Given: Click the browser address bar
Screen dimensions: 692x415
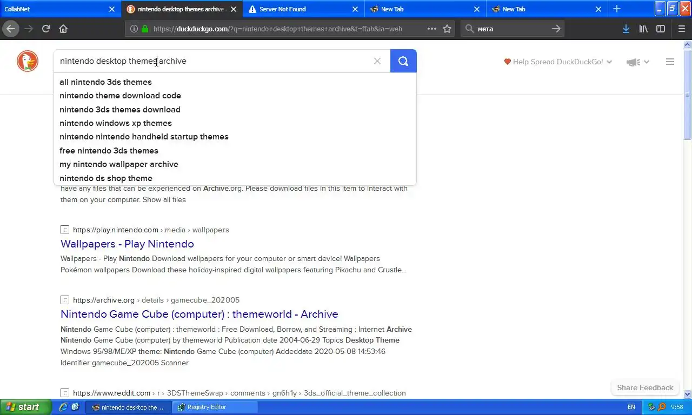Looking at the screenshot, I should 289,29.
